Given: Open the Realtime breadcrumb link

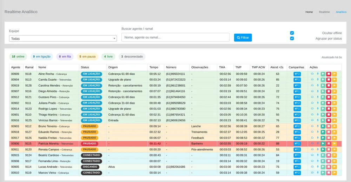Looking at the screenshot, I should click(324, 12).
